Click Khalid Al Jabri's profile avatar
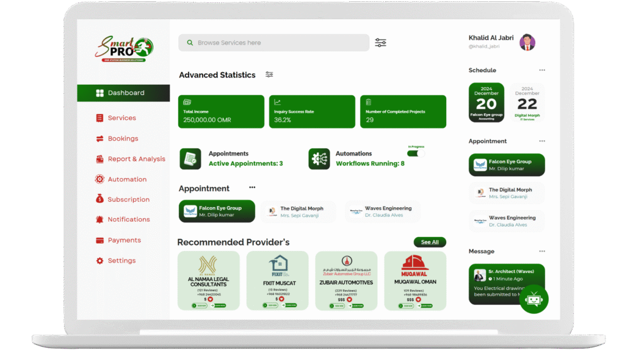 pos(527,42)
